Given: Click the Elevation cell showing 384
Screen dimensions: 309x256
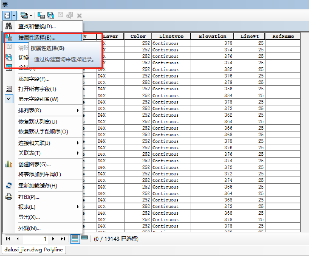Looking at the screenshot, I should coord(212,95).
